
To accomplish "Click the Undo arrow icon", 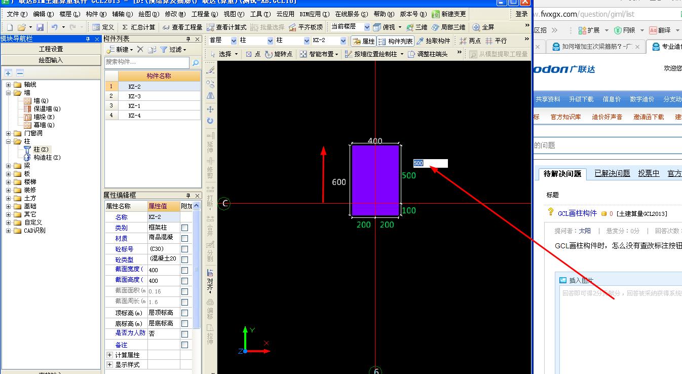I will pos(54,27).
